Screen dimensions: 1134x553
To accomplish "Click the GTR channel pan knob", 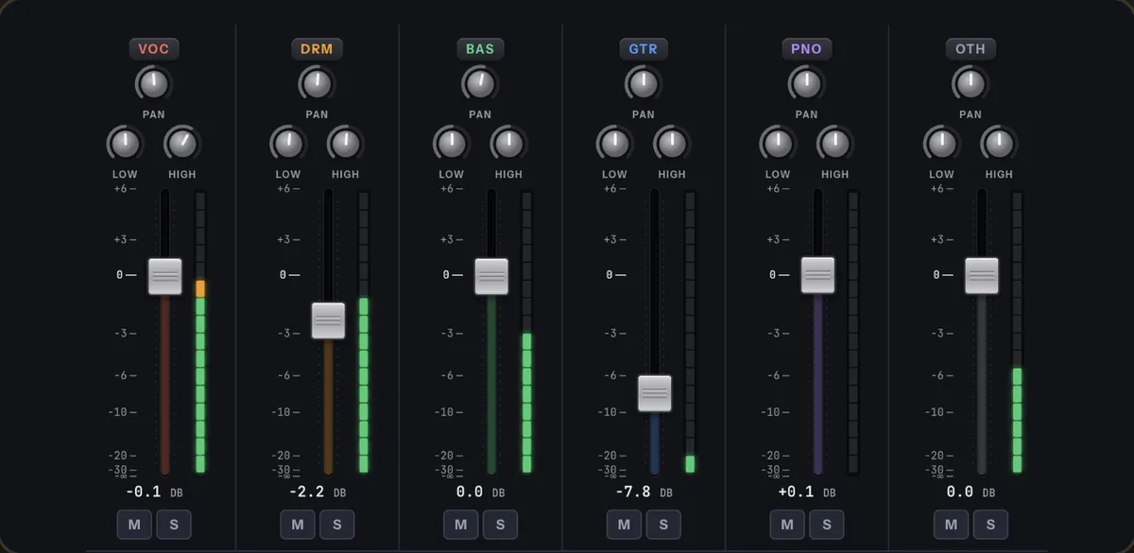I will tap(643, 84).
